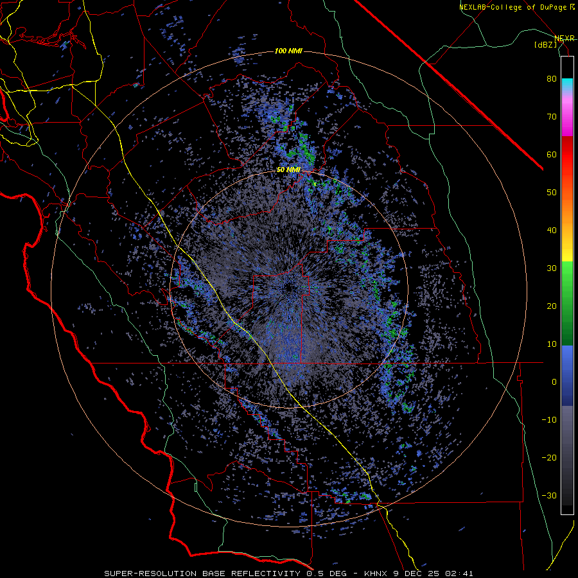
Task: Click the 40 value on dBZ scale
Action: (x=552, y=231)
